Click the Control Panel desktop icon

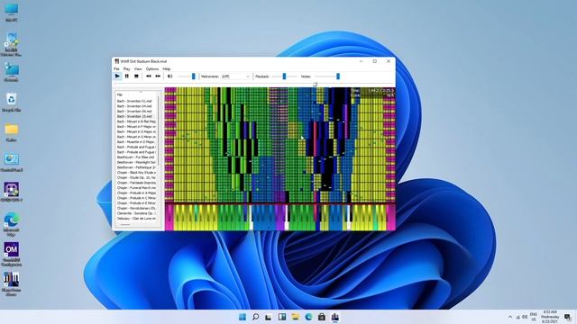pyautogui.click(x=12, y=162)
